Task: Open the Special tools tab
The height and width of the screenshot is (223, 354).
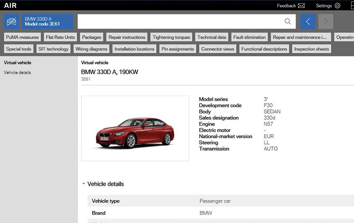Action: 19,49
